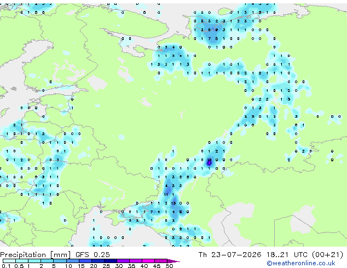Screen dimensions: 347x268
Task: Click the 45–50 mm legend swatch
Action: (161, 261)
